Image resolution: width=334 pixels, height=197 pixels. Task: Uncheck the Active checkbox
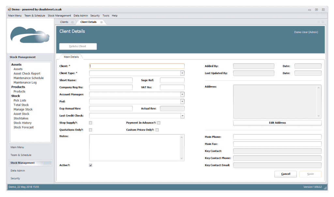90,165
